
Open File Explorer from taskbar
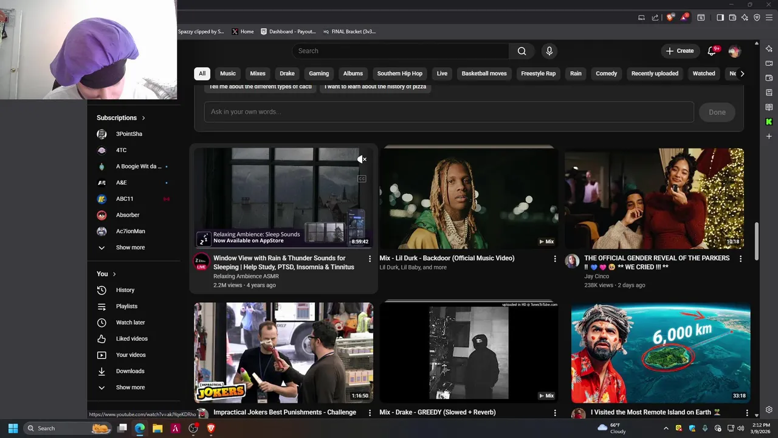pos(157,428)
